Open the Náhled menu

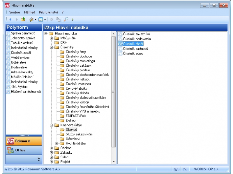click(x=30, y=12)
